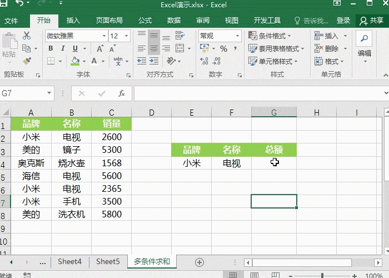This screenshot has width=389, height=278.
Task: Click the 共享 share button
Action: pos(372,21)
